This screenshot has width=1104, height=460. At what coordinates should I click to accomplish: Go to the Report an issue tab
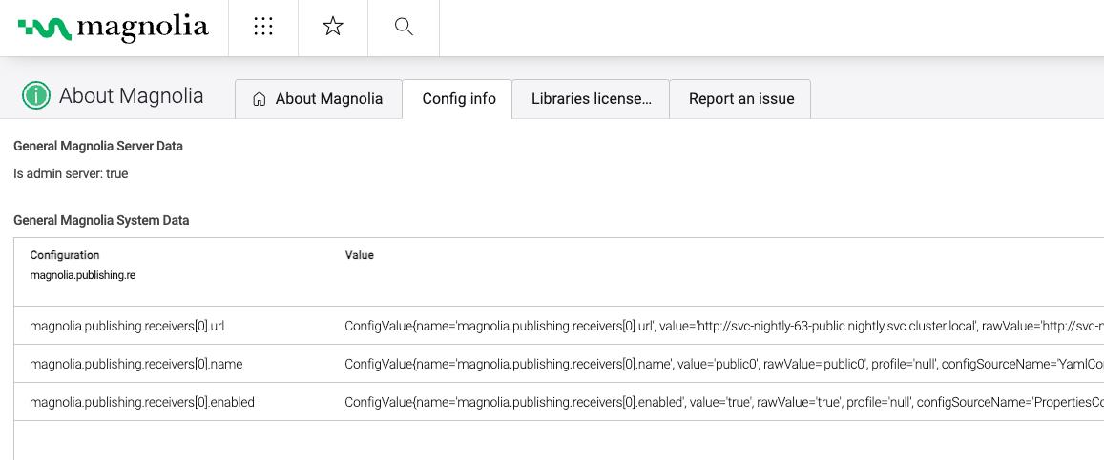point(740,99)
